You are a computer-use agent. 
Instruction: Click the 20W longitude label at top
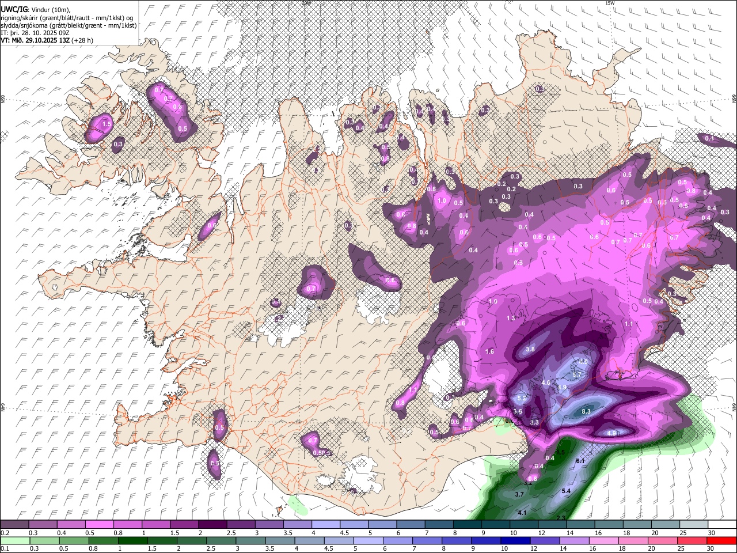coord(306,3)
